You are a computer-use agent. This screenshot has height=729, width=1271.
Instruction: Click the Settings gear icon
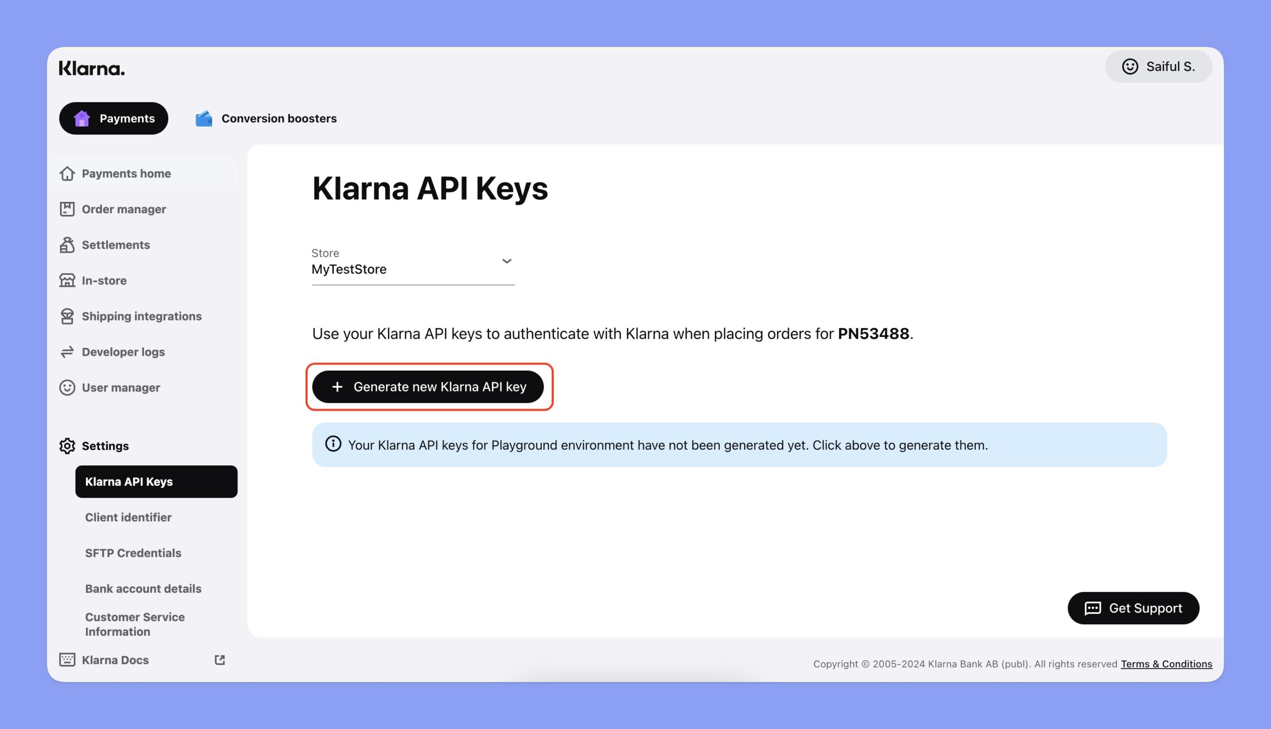[x=67, y=446]
